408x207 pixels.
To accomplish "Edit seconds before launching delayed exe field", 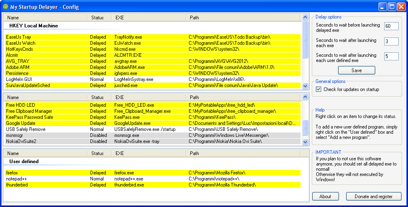I will (391, 26).
